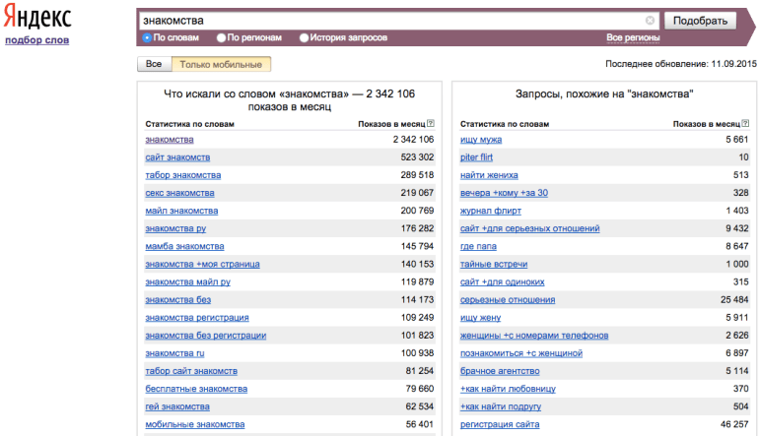Open the регистрация сайта link

pos(500,425)
